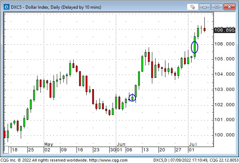Click the 106.895 current price label
Image resolution: width=239 pixels, height=163 pixels.
(224, 30)
